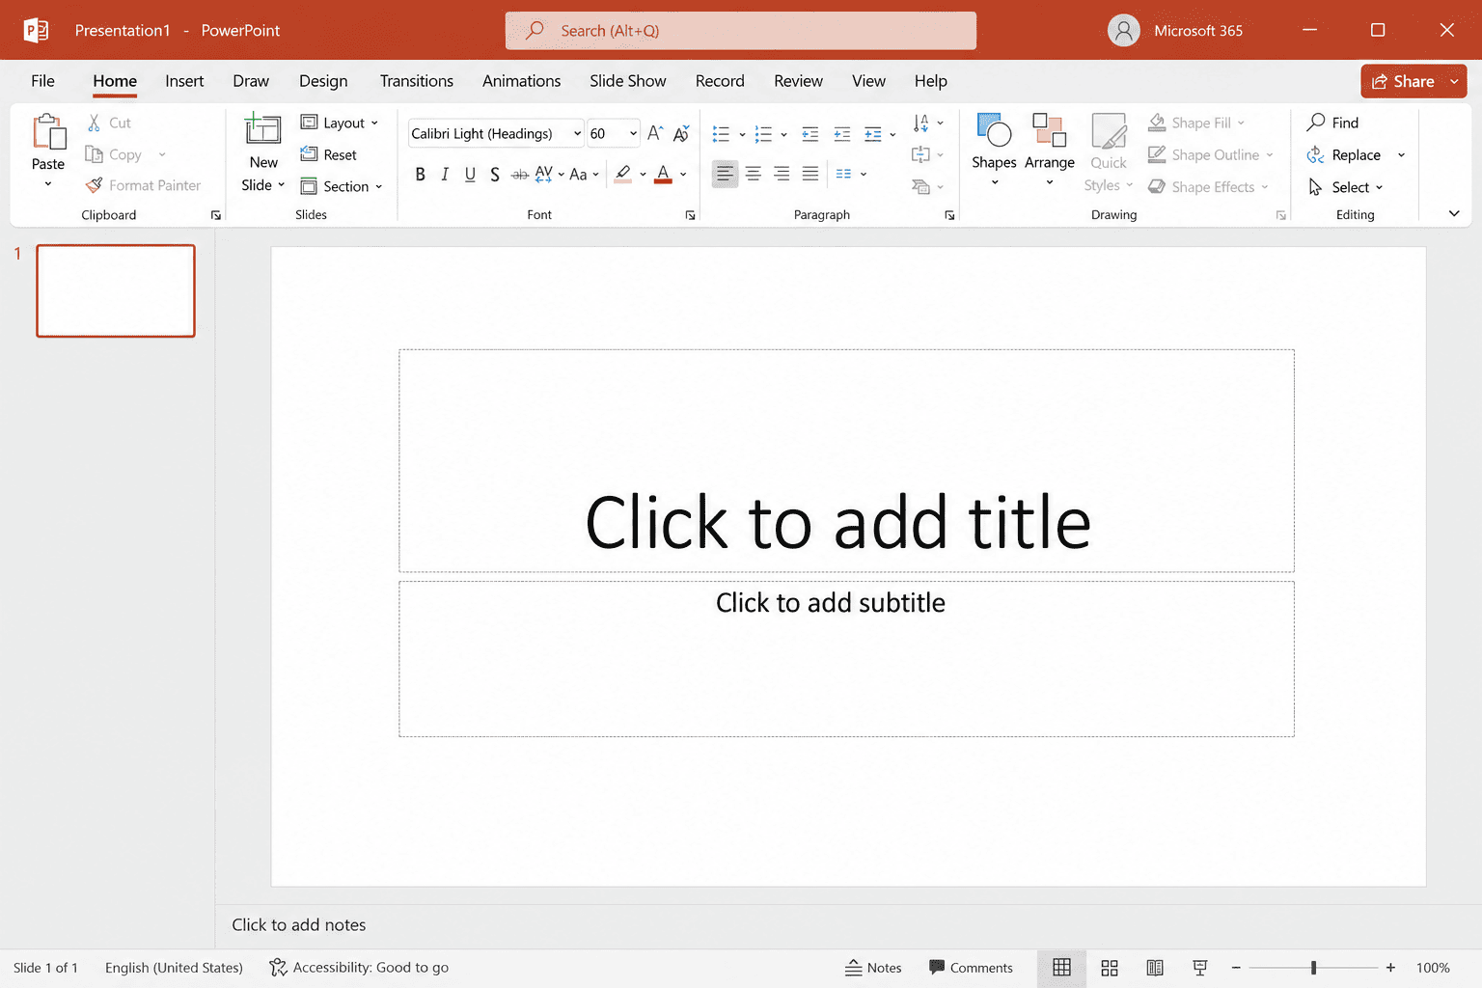1482x988 pixels.
Task: Open the File tab
Action: 42,81
